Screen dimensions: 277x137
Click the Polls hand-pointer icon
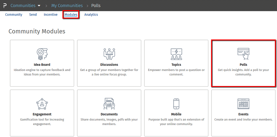click(243, 54)
